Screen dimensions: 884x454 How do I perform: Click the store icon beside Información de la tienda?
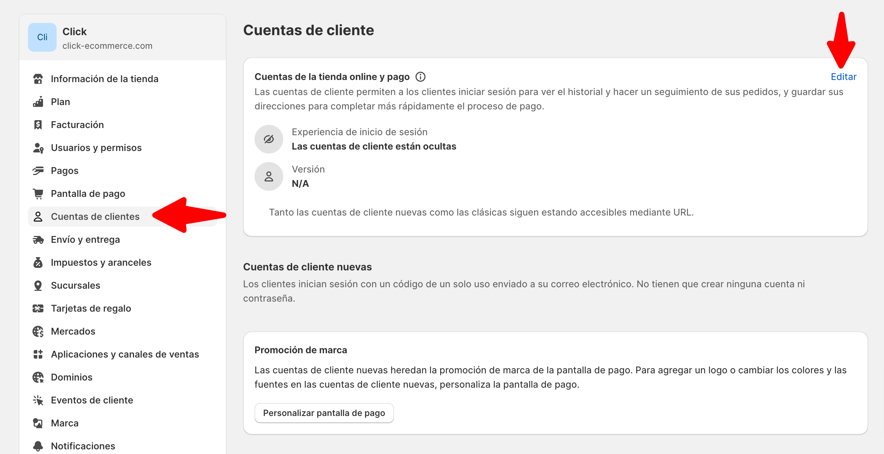[38, 79]
